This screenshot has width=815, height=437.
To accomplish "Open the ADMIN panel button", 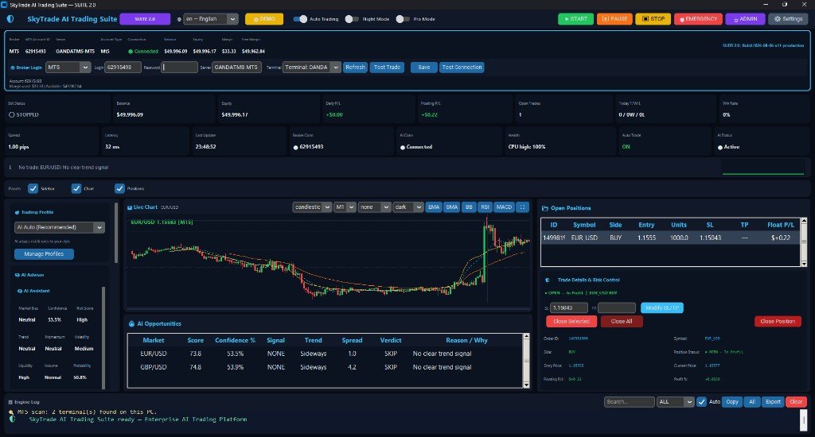I will click(x=745, y=19).
